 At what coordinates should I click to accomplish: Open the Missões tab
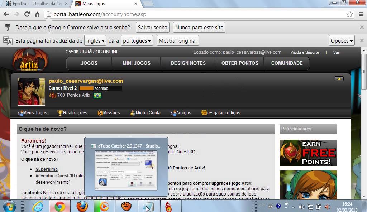click(109, 113)
